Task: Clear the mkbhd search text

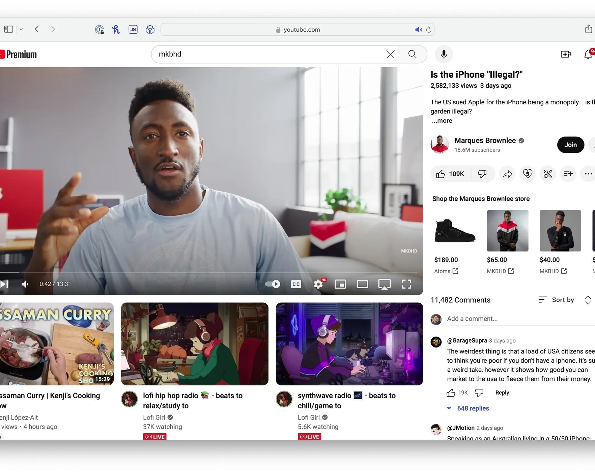Action: (x=390, y=54)
